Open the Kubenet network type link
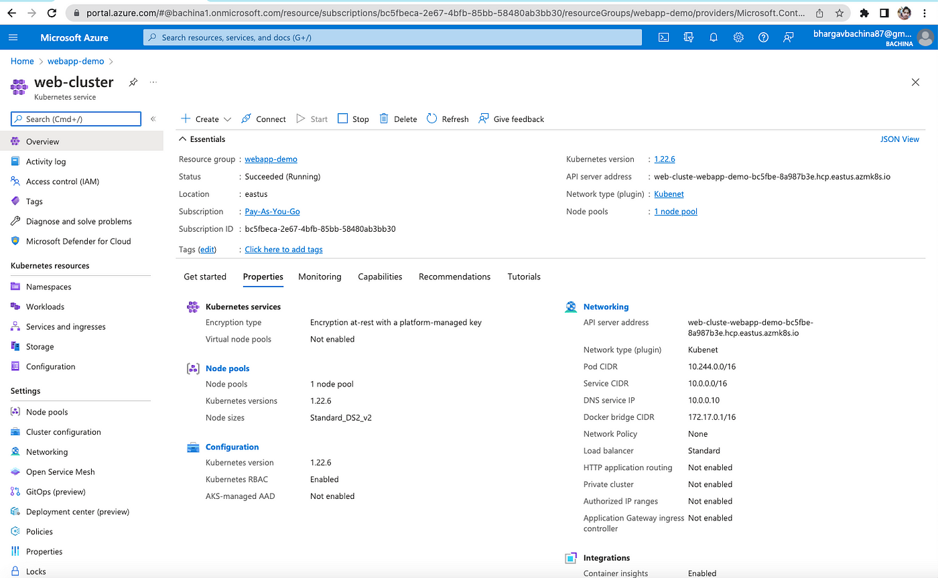This screenshot has width=938, height=578. tap(669, 194)
